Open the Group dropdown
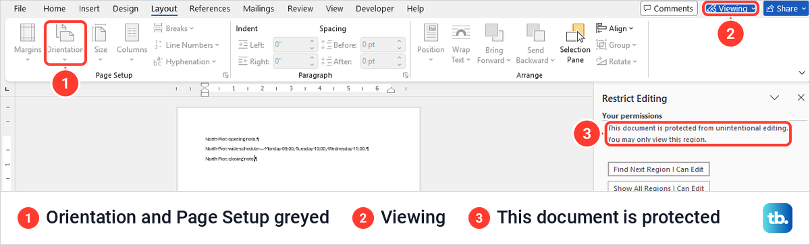The height and width of the screenshot is (245, 810). click(616, 45)
